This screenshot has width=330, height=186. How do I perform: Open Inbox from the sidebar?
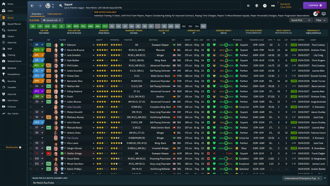coord(14,11)
